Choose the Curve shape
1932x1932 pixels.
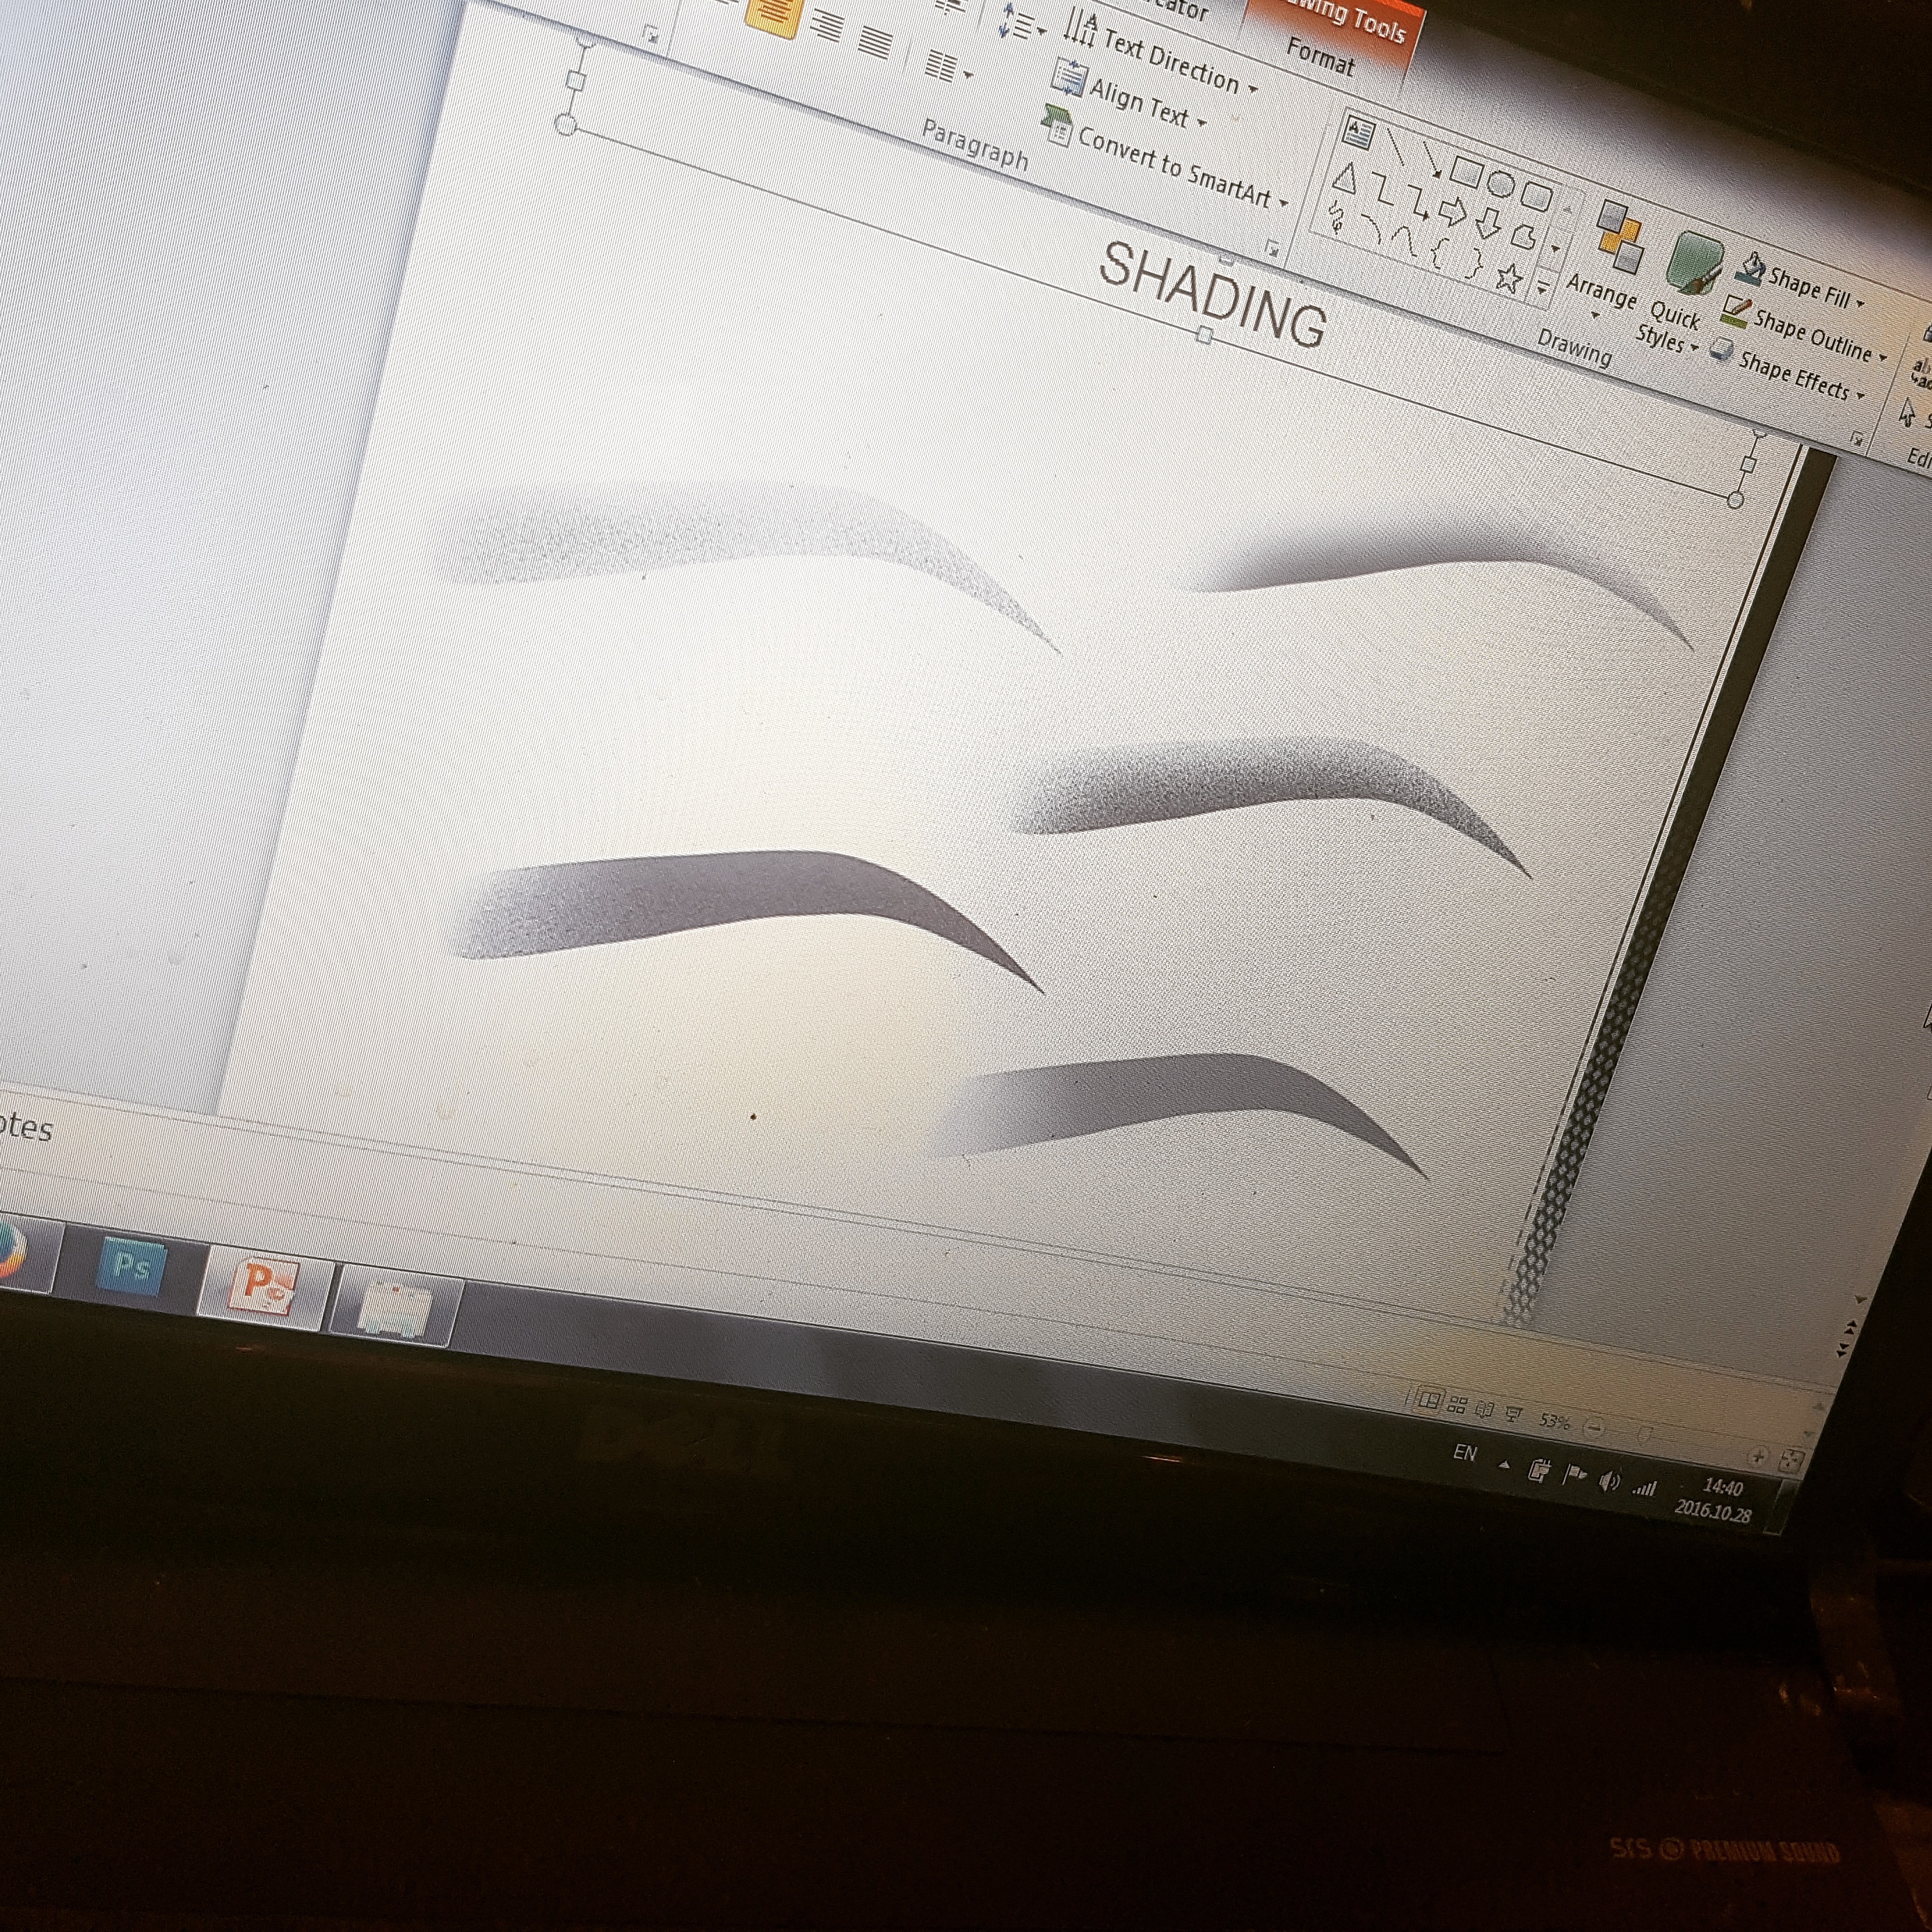coord(1404,242)
